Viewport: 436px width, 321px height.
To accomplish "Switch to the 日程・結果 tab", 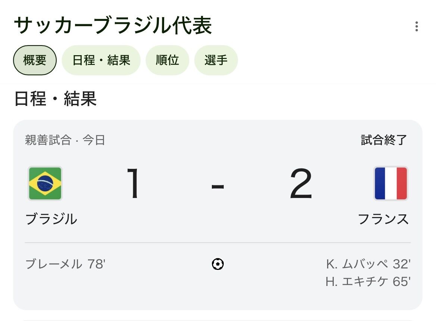I will coord(101,60).
